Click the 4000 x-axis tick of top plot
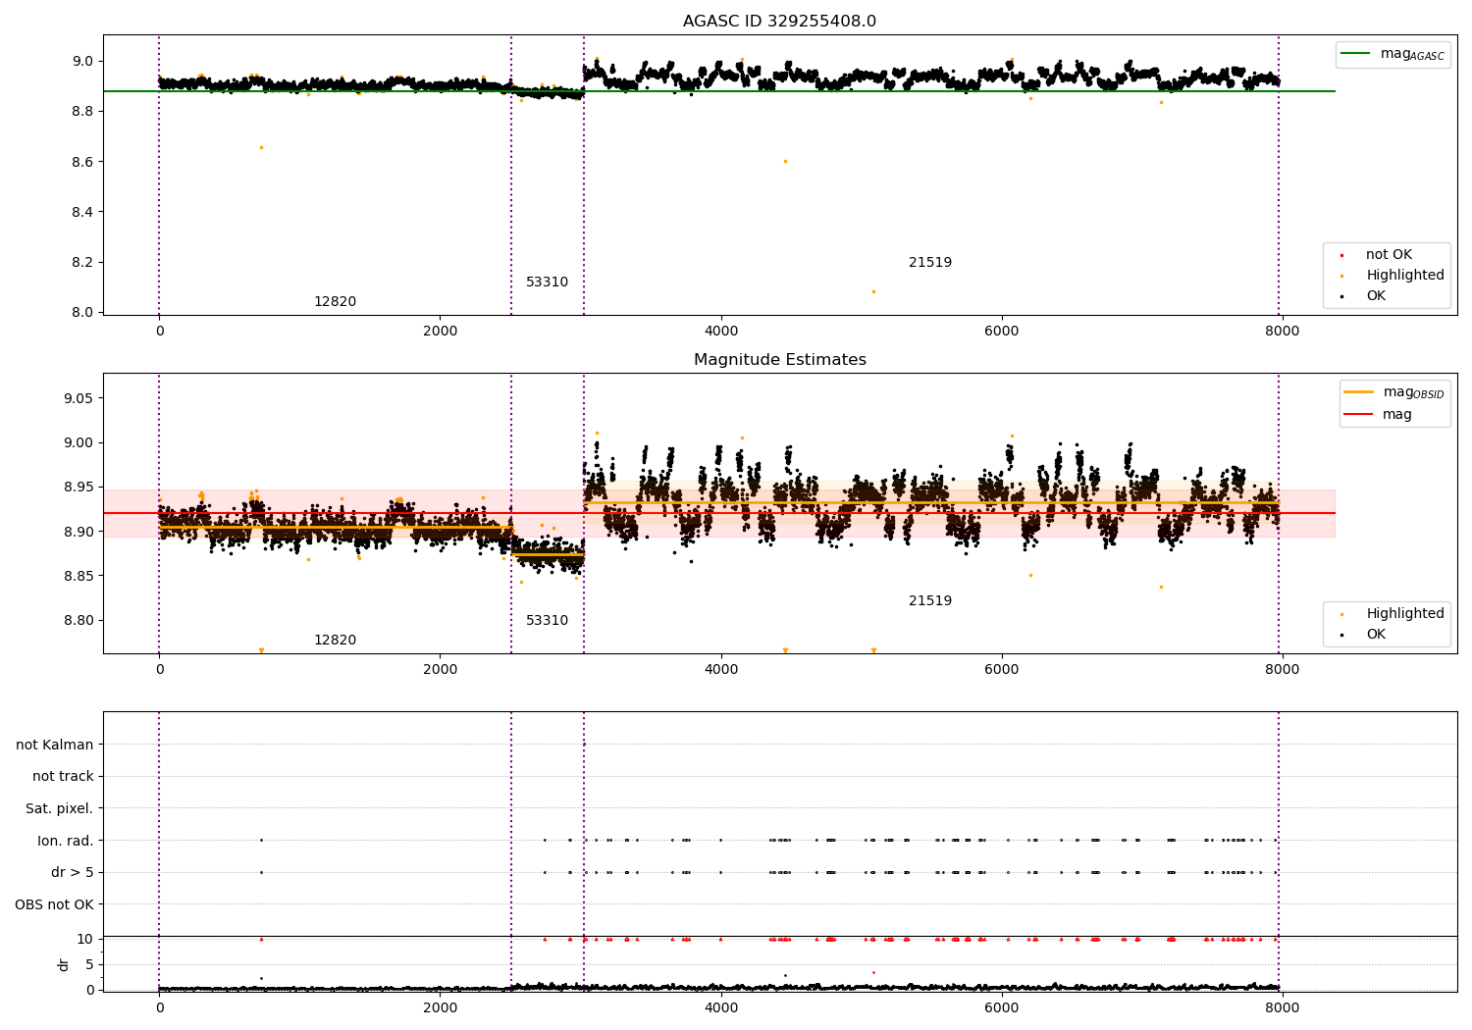This screenshot has height=1030, width=1472. click(x=720, y=332)
